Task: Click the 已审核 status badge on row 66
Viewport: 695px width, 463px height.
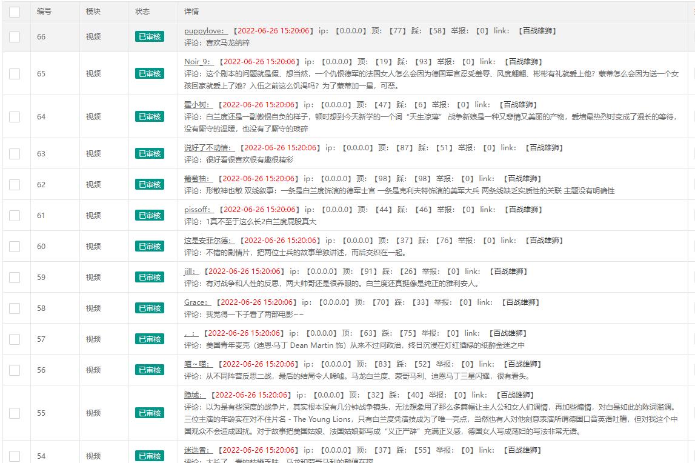Action: [148, 36]
